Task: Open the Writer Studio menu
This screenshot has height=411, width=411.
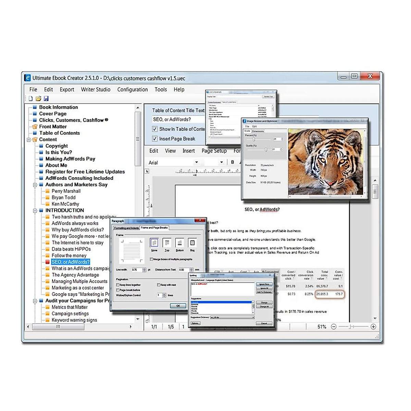Action: (96, 89)
